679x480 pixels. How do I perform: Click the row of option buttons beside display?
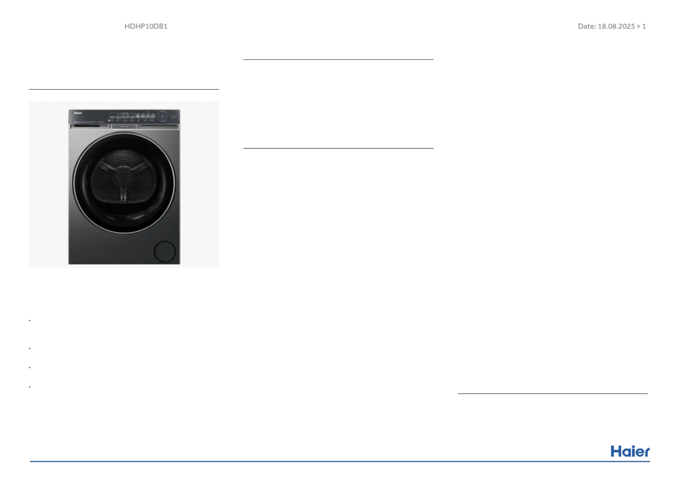coord(145,115)
